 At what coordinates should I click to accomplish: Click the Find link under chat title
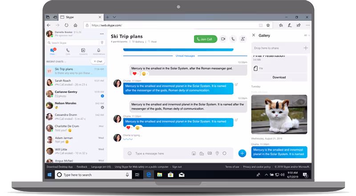click(152, 42)
